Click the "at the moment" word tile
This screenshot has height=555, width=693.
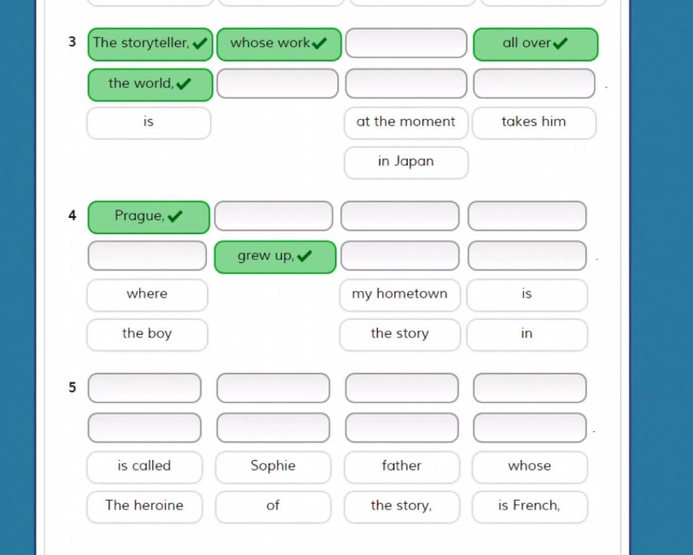(x=405, y=122)
